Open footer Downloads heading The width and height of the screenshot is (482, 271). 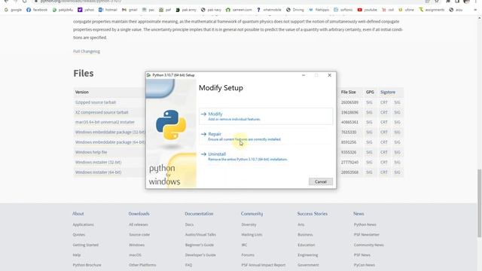tap(139, 214)
